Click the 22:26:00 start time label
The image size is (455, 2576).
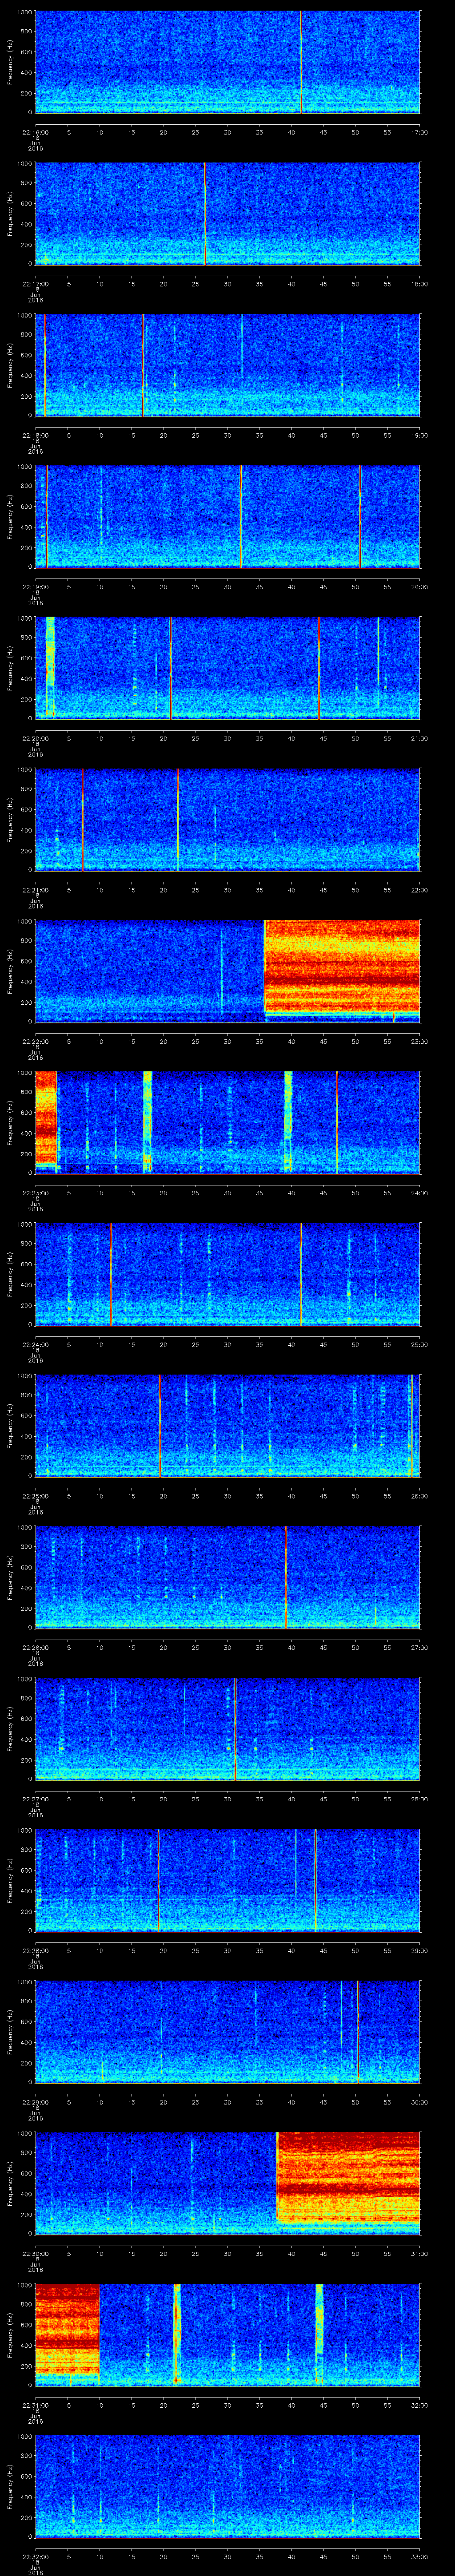coord(35,1647)
